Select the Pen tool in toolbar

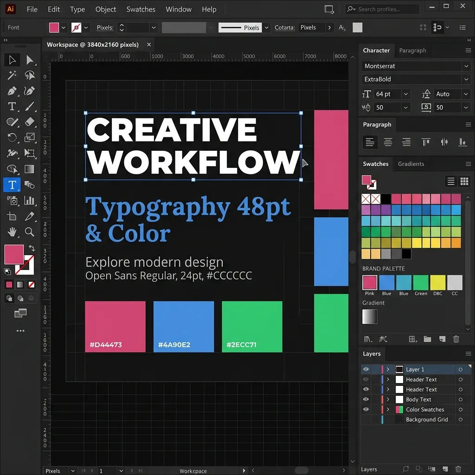click(x=12, y=91)
